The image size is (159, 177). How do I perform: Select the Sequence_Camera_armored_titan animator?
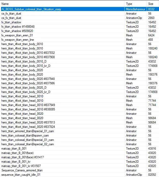[x=22, y=170]
